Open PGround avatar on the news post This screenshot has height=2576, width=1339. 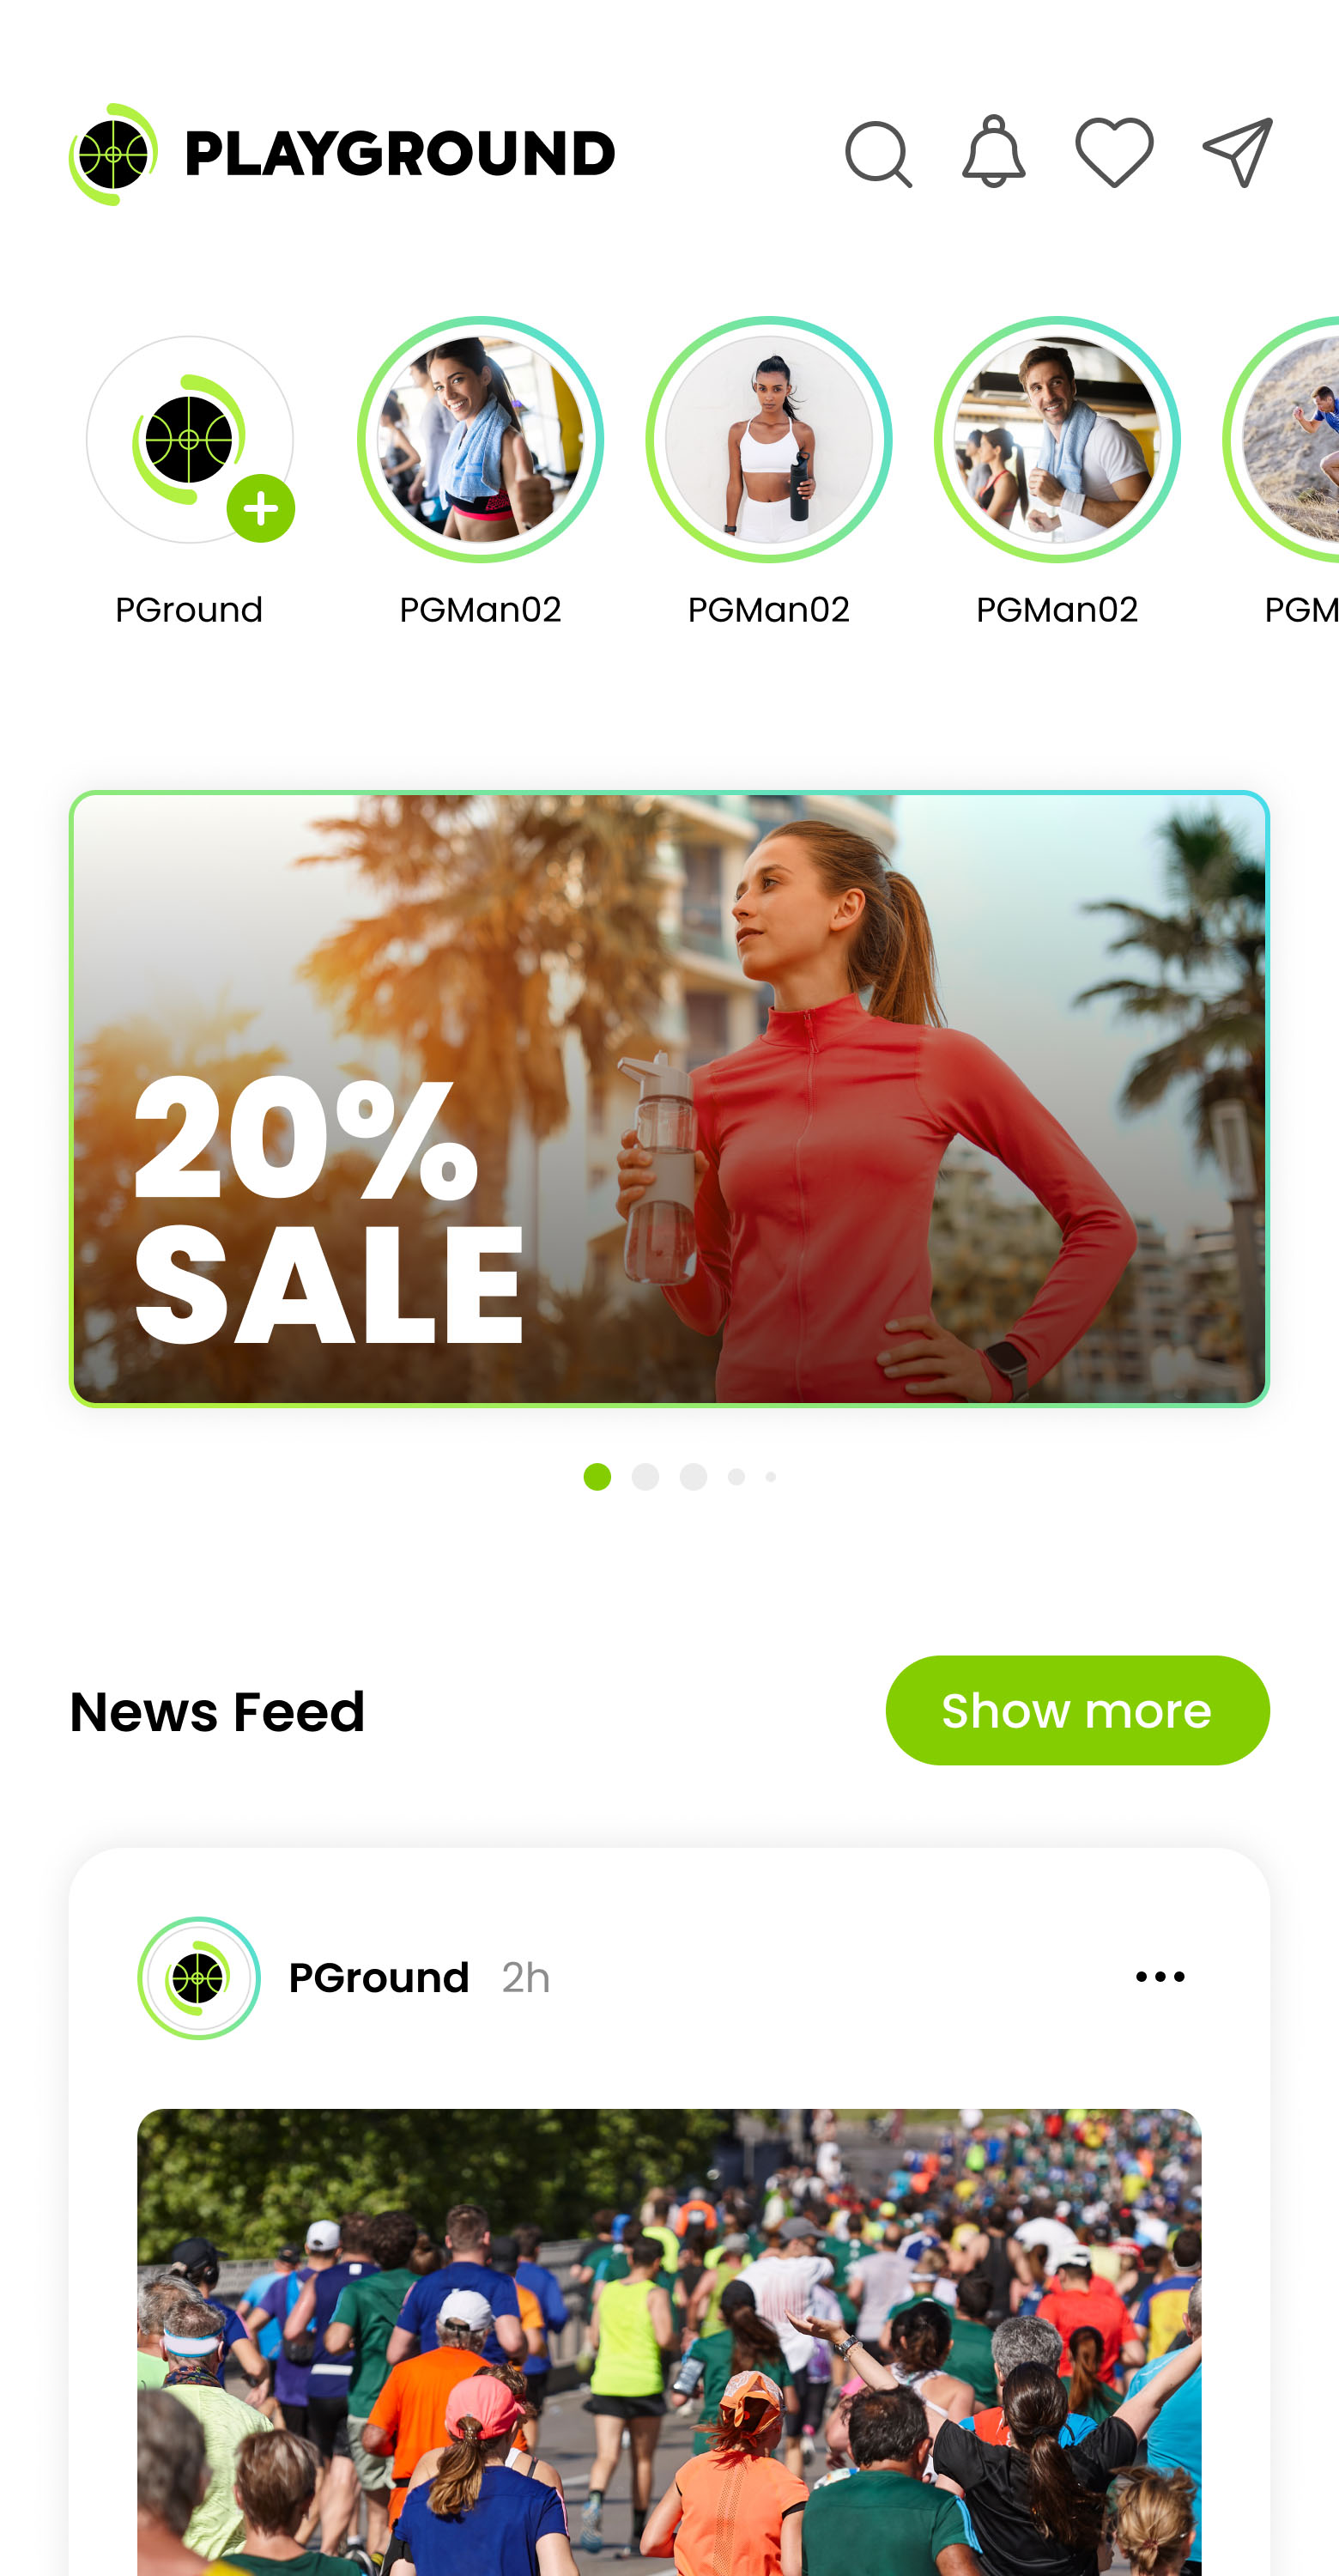(199, 1978)
